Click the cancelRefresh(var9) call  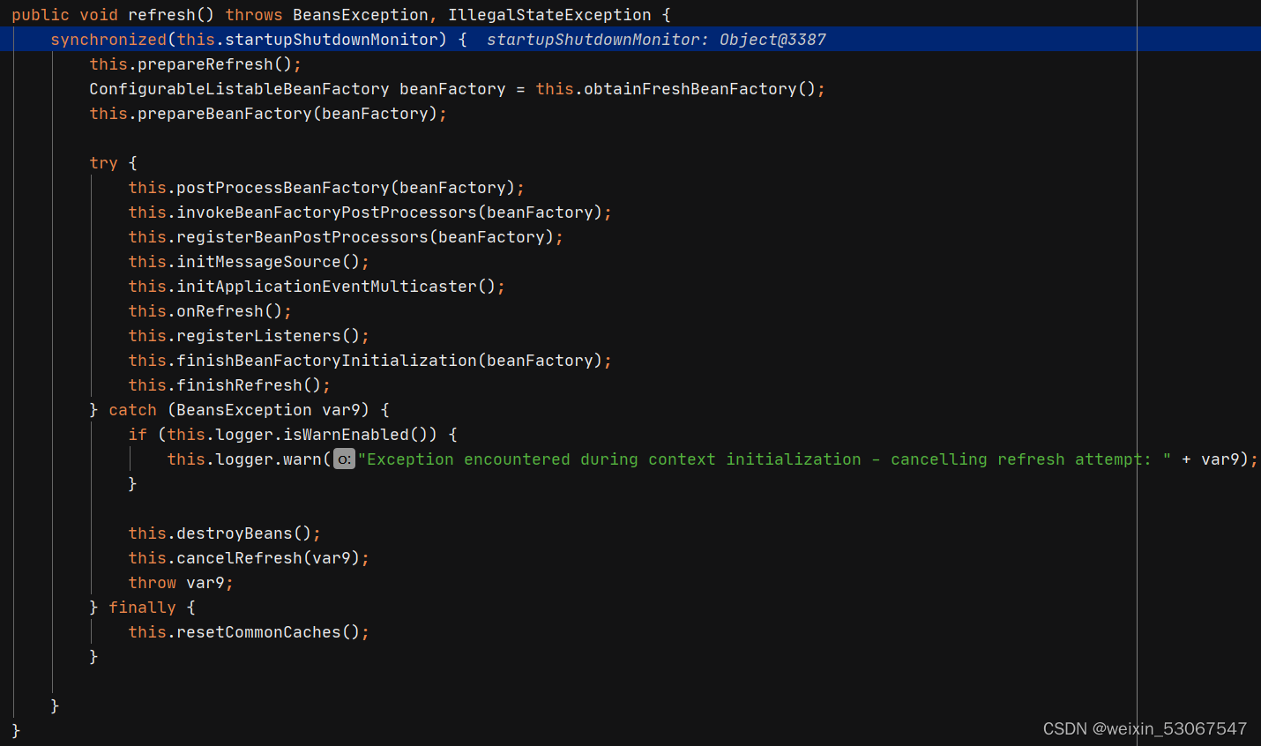tap(268, 558)
